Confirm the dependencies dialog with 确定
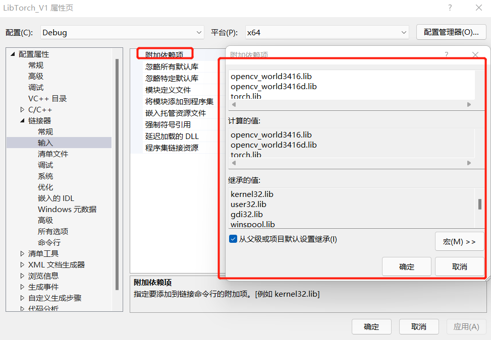 point(406,266)
